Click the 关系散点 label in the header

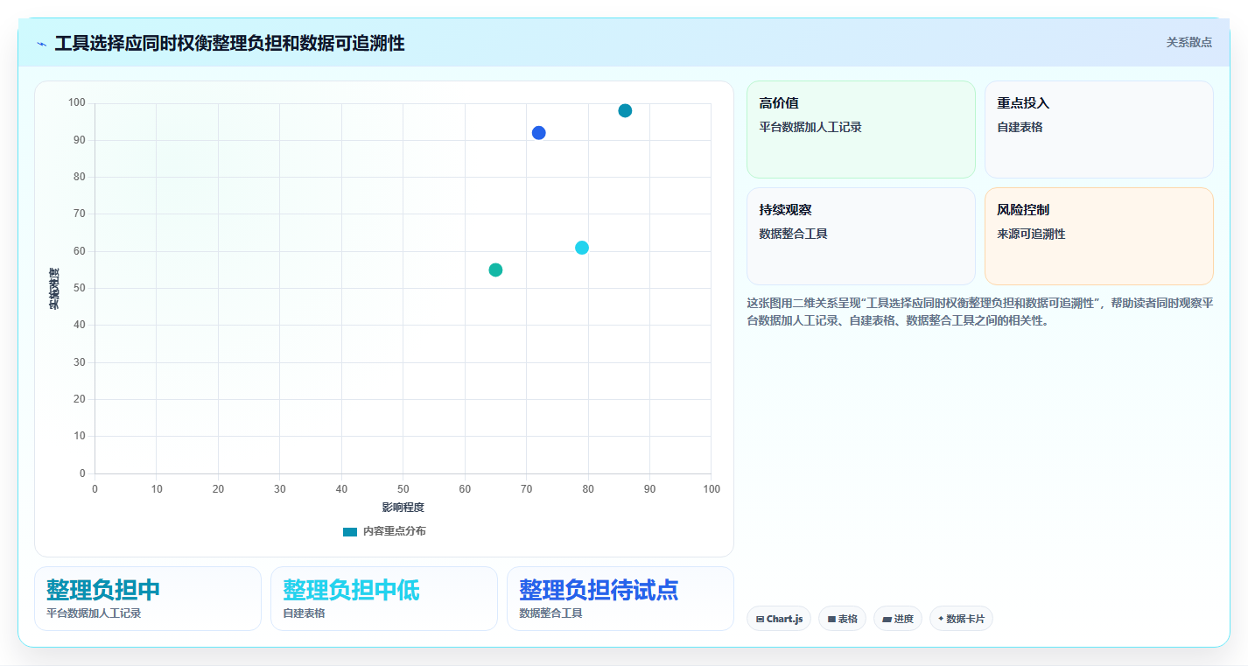[x=1189, y=42]
